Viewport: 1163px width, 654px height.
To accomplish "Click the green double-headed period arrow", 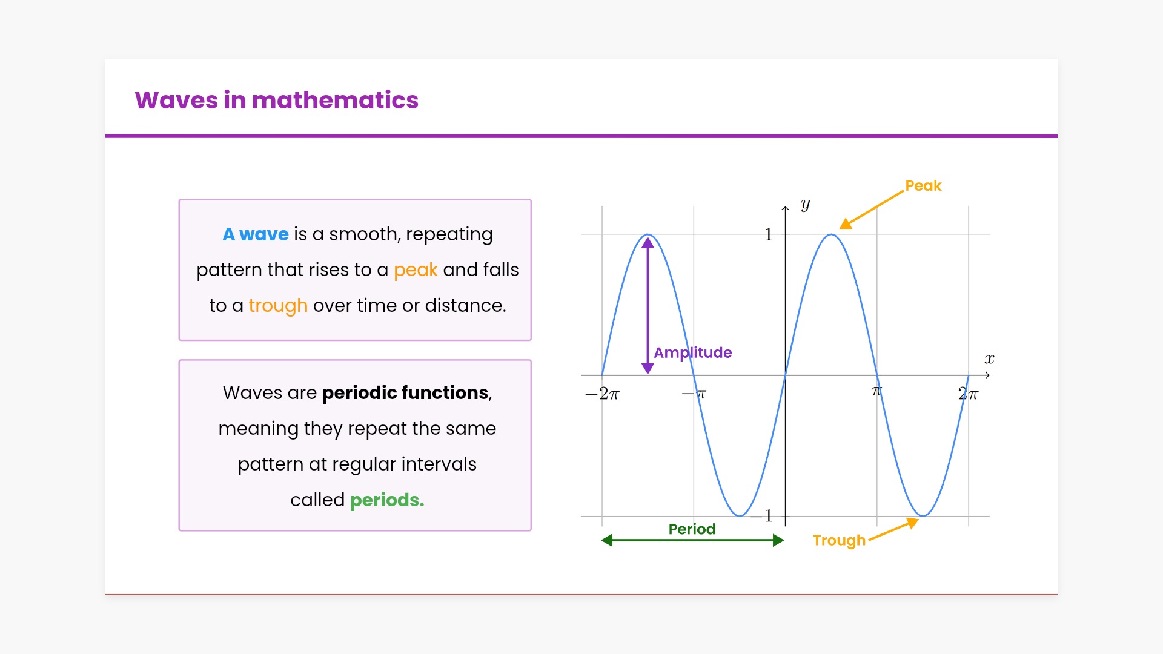I will click(692, 540).
